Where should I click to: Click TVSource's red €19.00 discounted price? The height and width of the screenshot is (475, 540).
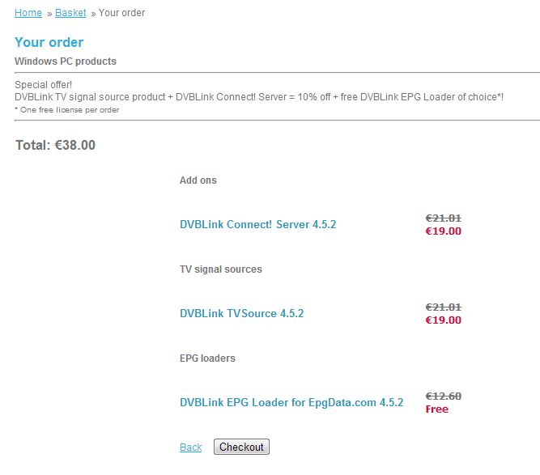[x=443, y=320]
